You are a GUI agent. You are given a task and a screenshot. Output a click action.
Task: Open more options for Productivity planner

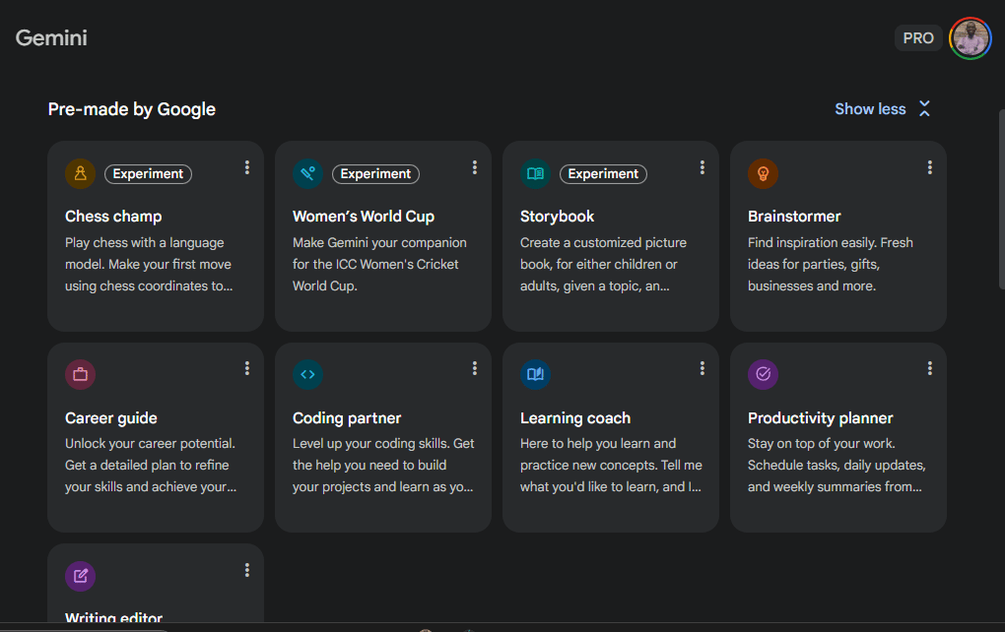929,368
